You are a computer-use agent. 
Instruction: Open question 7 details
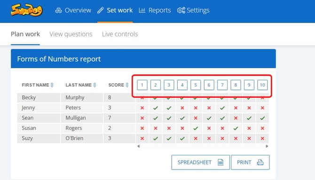[222, 85]
